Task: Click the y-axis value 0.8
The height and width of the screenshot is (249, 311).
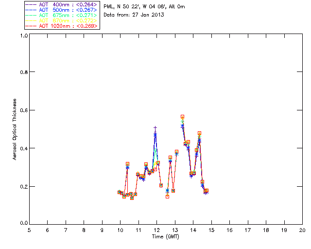Action: (24, 72)
